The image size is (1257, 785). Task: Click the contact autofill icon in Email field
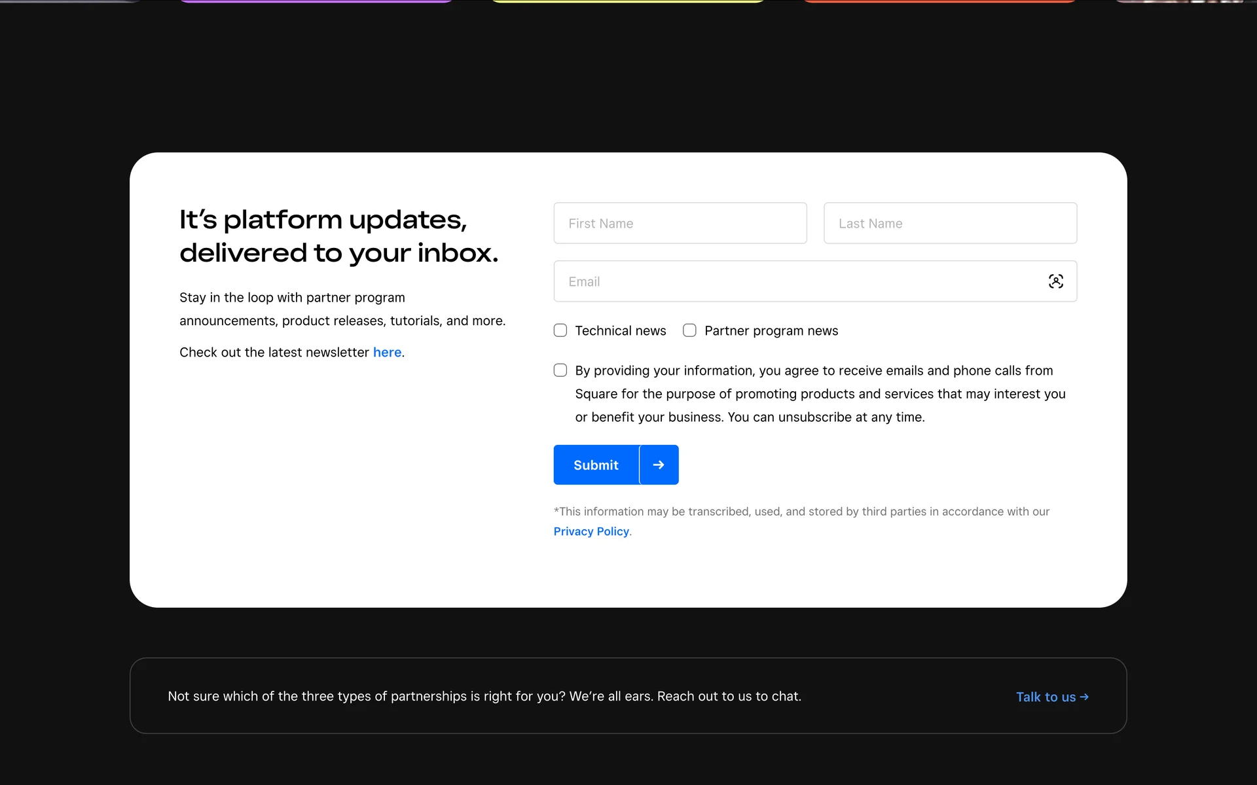[x=1055, y=281]
